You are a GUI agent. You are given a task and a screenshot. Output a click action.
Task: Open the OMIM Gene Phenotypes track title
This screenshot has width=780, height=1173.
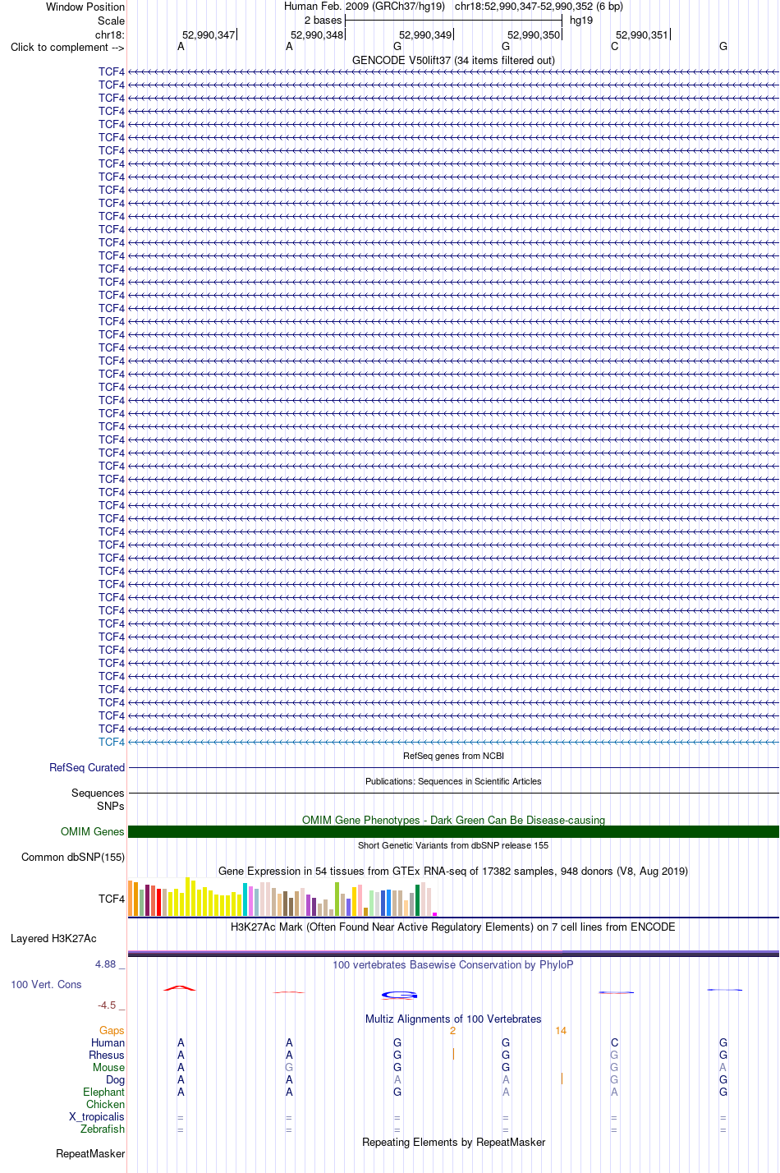pyautogui.click(x=453, y=821)
